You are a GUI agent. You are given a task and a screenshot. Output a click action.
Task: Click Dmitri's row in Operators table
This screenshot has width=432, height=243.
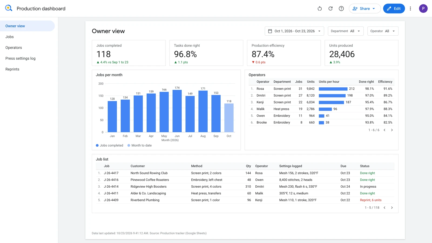click(321, 96)
